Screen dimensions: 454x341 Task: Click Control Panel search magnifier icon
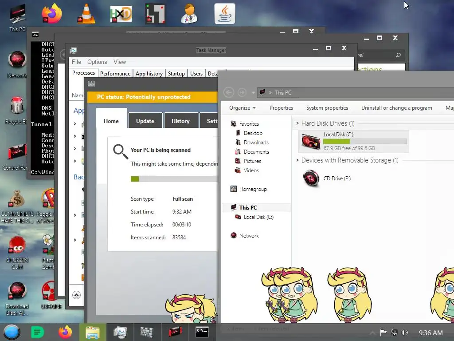point(398,55)
